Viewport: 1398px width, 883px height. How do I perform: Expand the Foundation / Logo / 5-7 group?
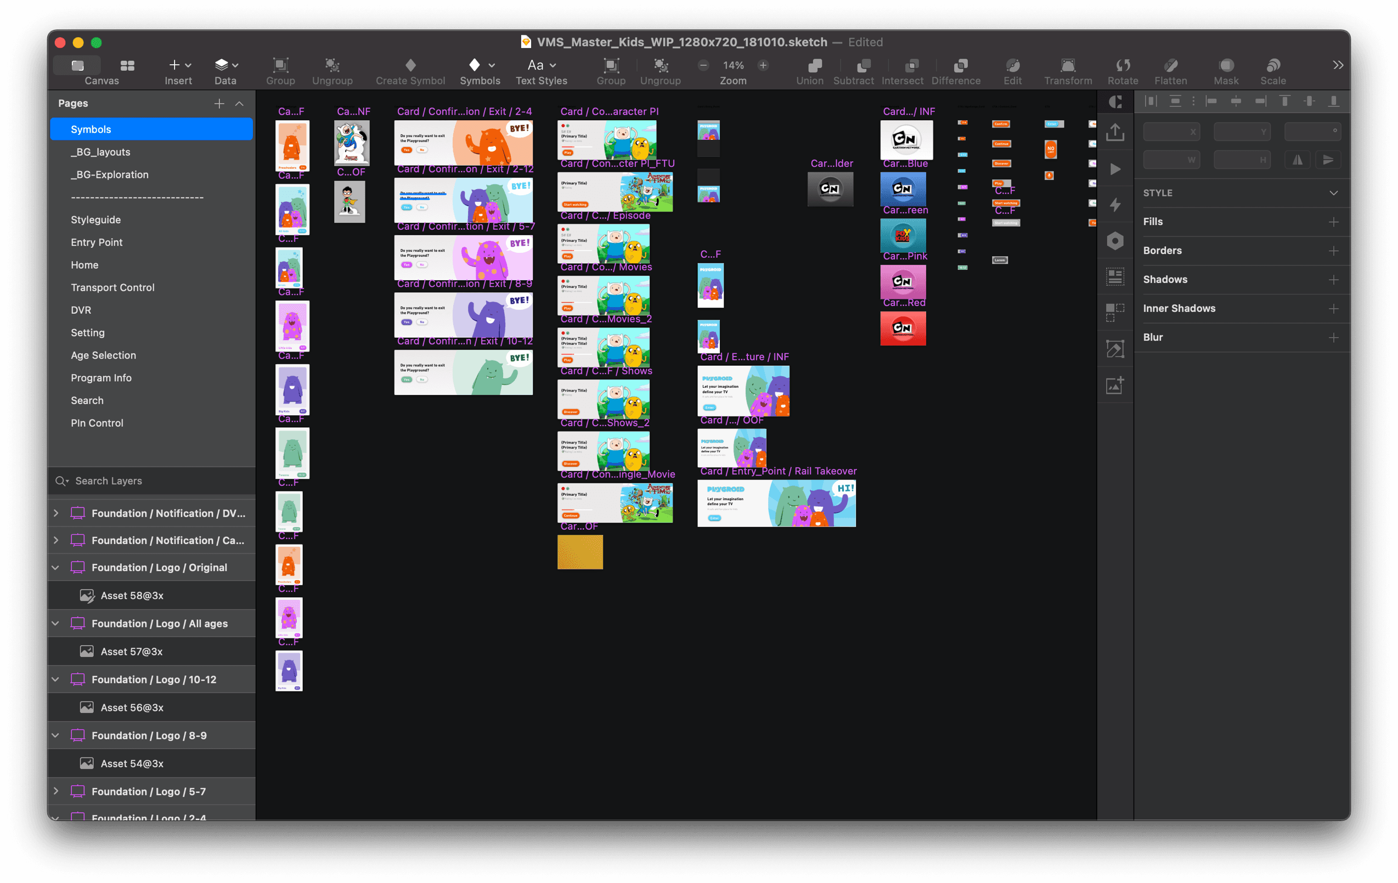(56, 791)
